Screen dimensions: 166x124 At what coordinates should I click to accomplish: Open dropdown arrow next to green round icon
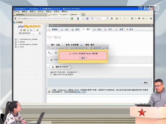(120, 18)
